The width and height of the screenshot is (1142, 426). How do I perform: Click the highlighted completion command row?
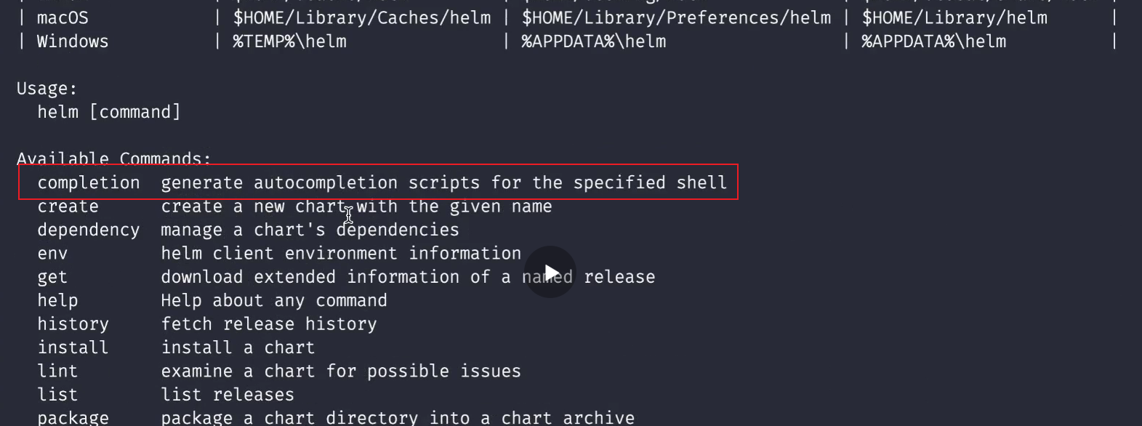378,182
